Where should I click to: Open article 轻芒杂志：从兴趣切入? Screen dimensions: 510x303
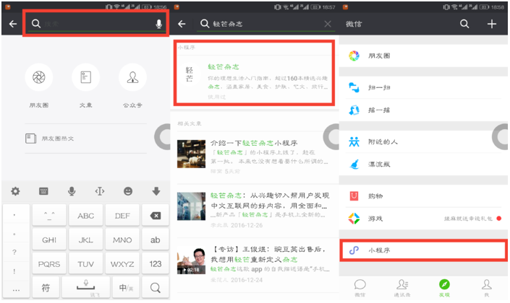pos(254,210)
